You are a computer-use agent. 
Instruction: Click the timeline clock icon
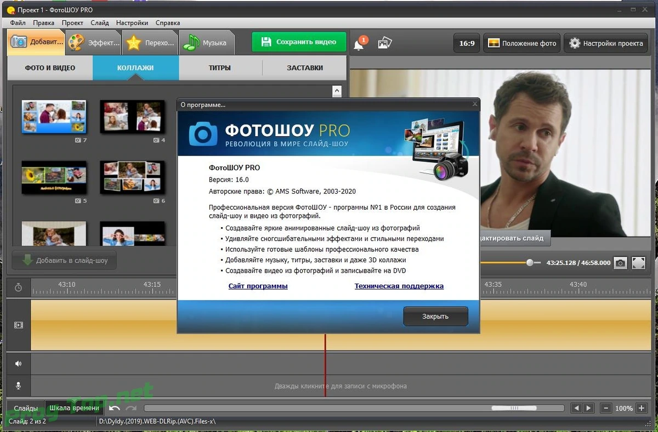[18, 287]
